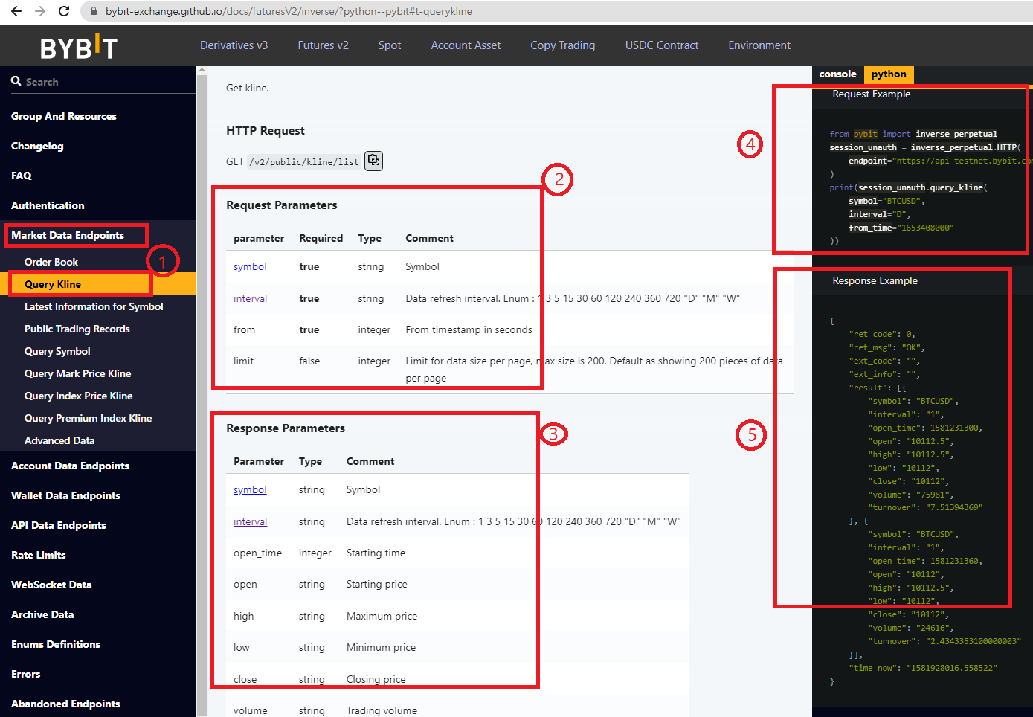
Task: Open Query Index Price Kline
Action: tap(79, 396)
